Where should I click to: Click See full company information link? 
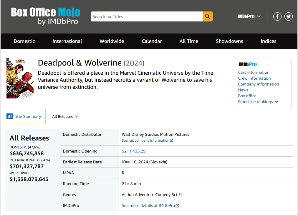145,140
